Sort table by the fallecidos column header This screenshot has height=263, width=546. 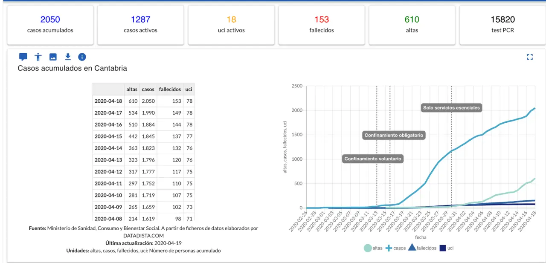[170, 90]
